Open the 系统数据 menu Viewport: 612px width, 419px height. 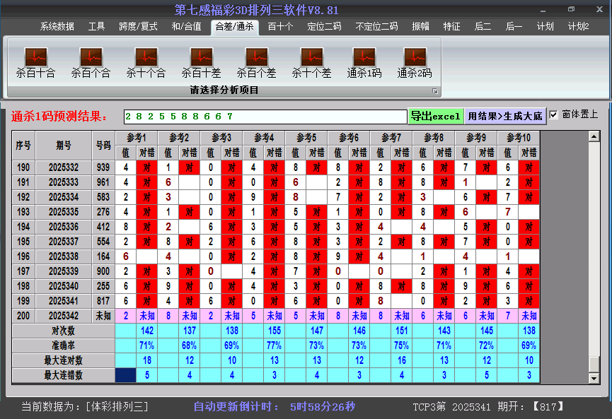pos(57,27)
